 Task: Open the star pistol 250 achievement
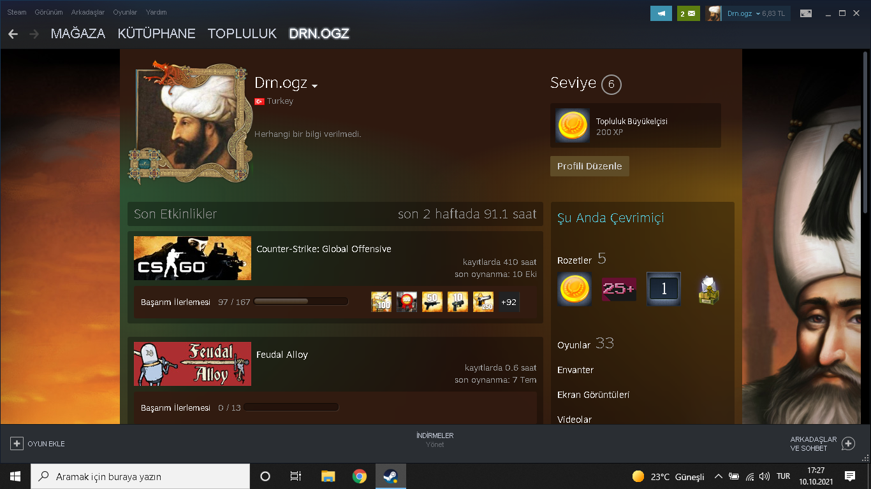pos(483,302)
